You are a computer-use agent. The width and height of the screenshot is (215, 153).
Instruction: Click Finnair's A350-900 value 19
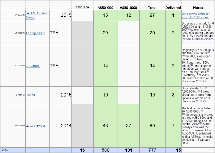(x=105, y=95)
